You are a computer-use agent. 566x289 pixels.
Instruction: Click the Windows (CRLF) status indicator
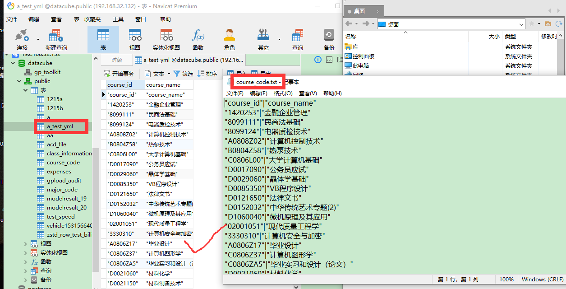(542, 279)
